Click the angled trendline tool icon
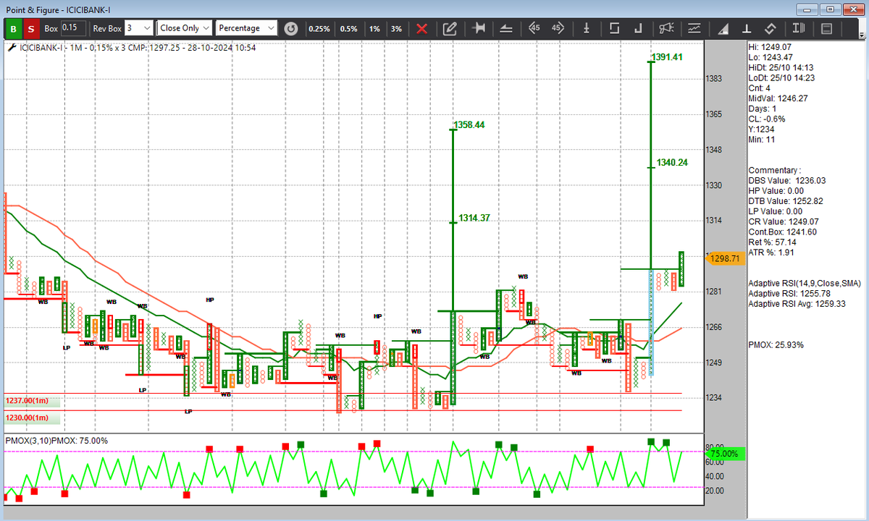The width and height of the screenshot is (869, 521). click(507, 29)
